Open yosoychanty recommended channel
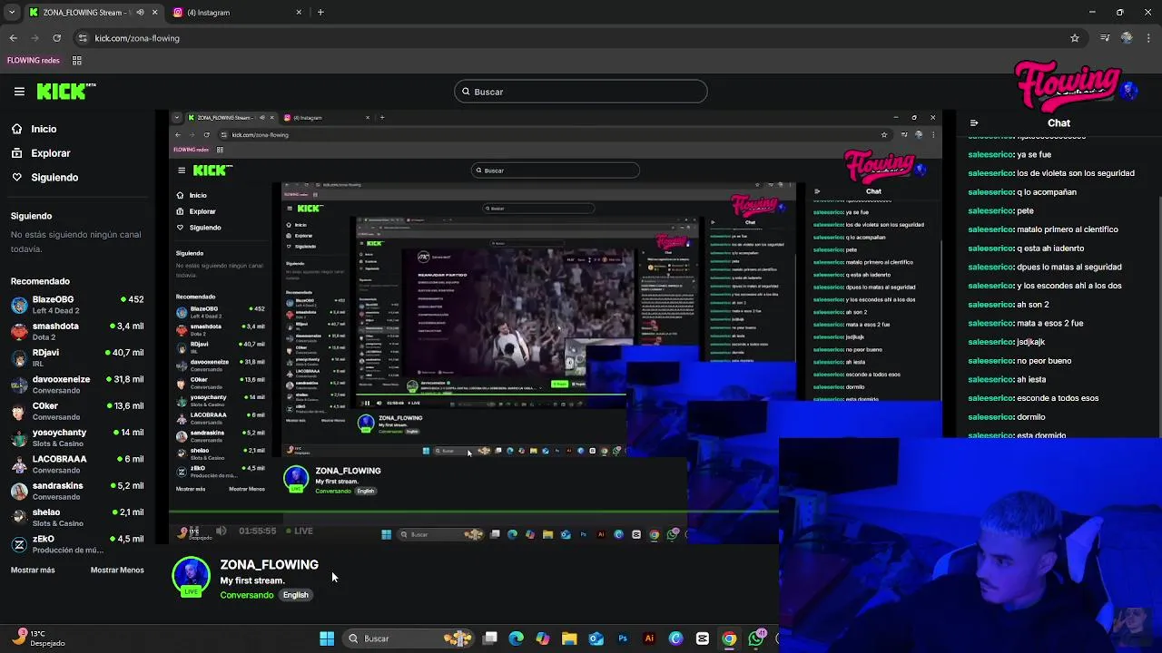 77,437
